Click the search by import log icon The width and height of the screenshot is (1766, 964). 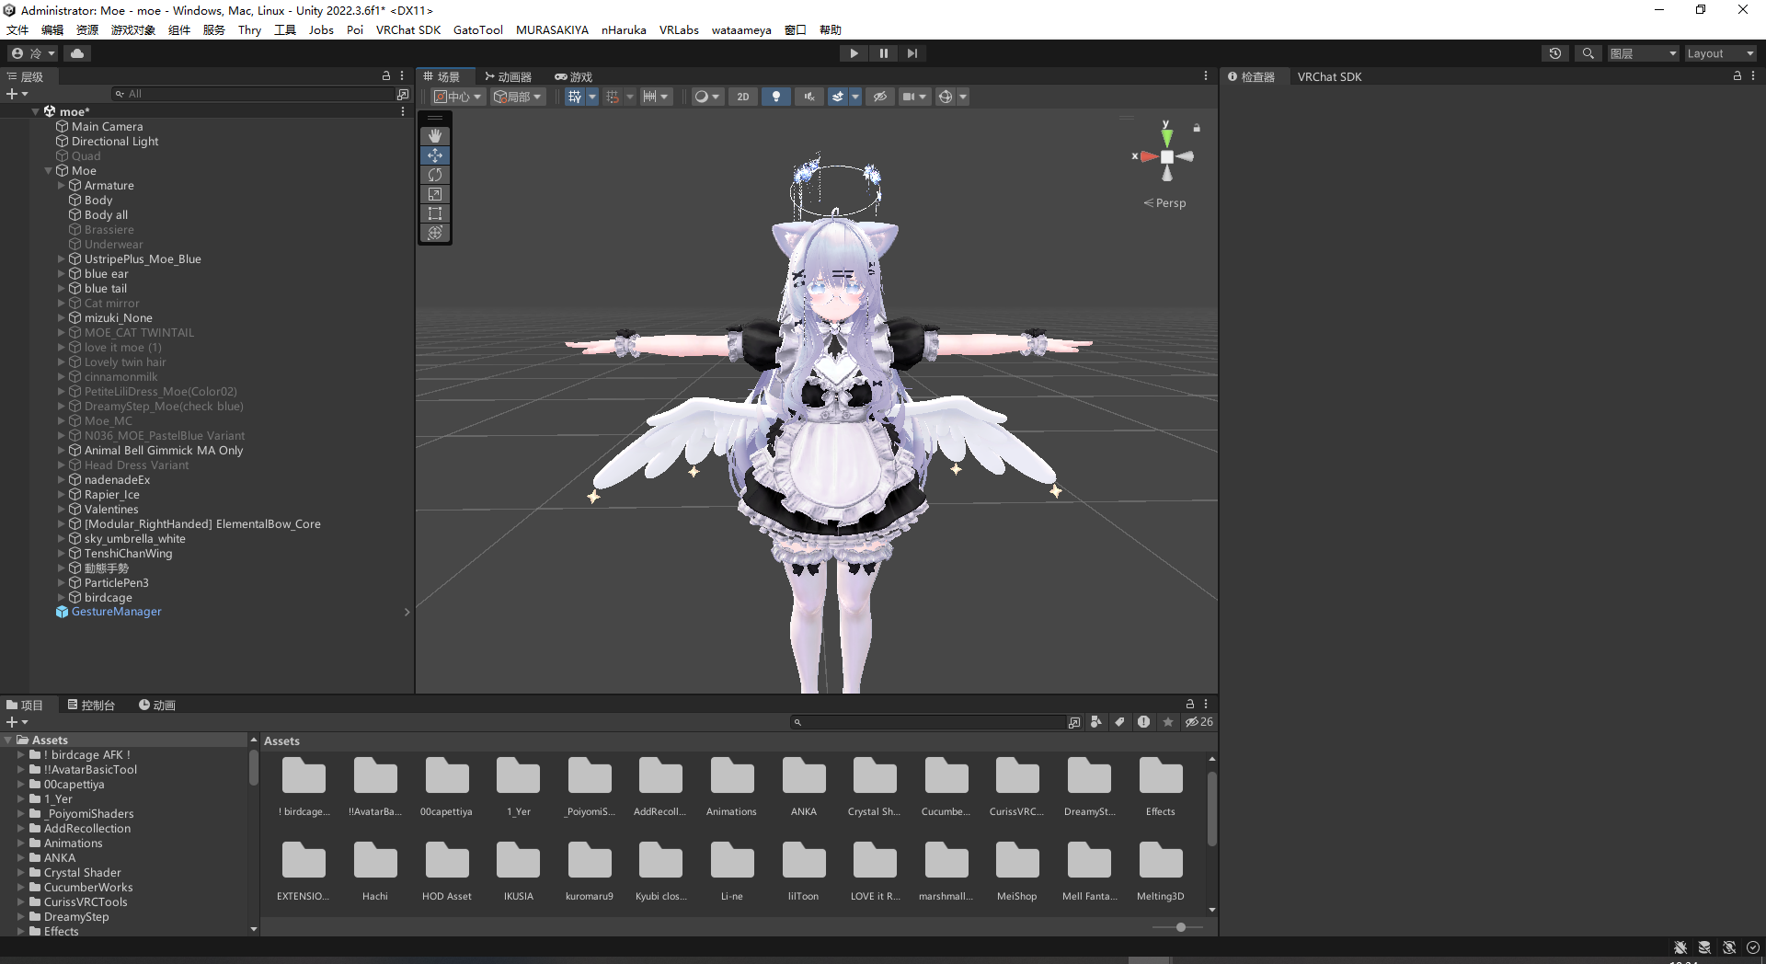pyautogui.click(x=1143, y=722)
